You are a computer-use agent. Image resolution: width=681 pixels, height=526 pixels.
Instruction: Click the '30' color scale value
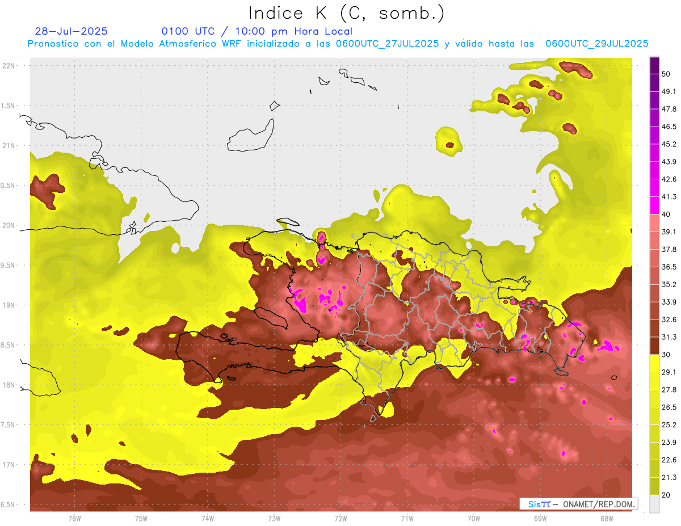click(x=666, y=355)
